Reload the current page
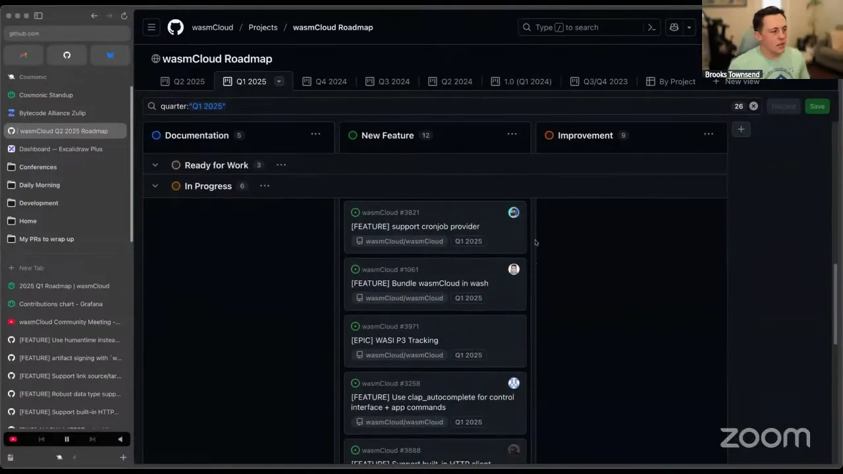The image size is (843, 474). 124,16
